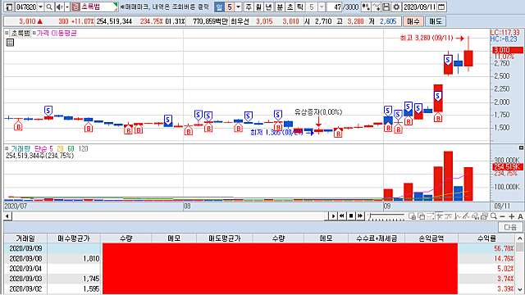
Task: Click the 거래일 column header
Action: click(25, 238)
